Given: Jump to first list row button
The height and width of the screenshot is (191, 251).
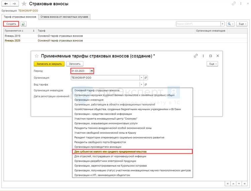Looking at the screenshot, I should (228, 184).
